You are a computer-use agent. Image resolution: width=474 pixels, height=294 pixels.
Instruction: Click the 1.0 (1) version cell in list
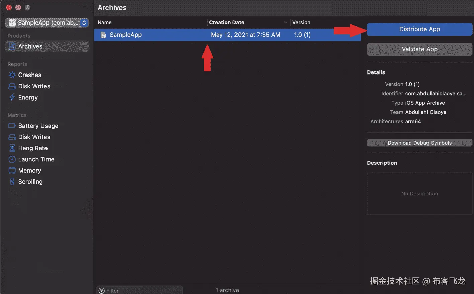pyautogui.click(x=302, y=35)
